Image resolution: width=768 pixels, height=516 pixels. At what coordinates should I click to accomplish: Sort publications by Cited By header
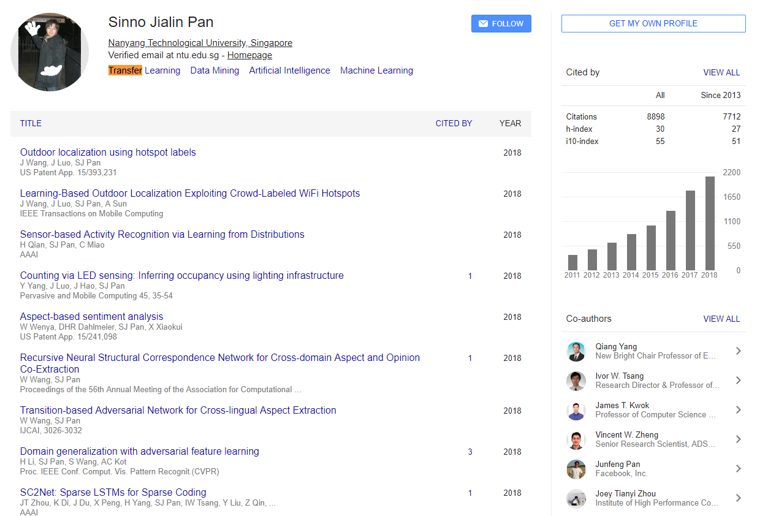click(x=454, y=123)
